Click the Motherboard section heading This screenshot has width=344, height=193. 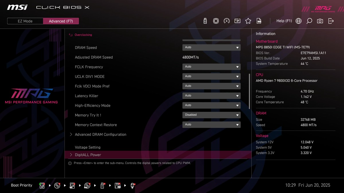point(267,41)
